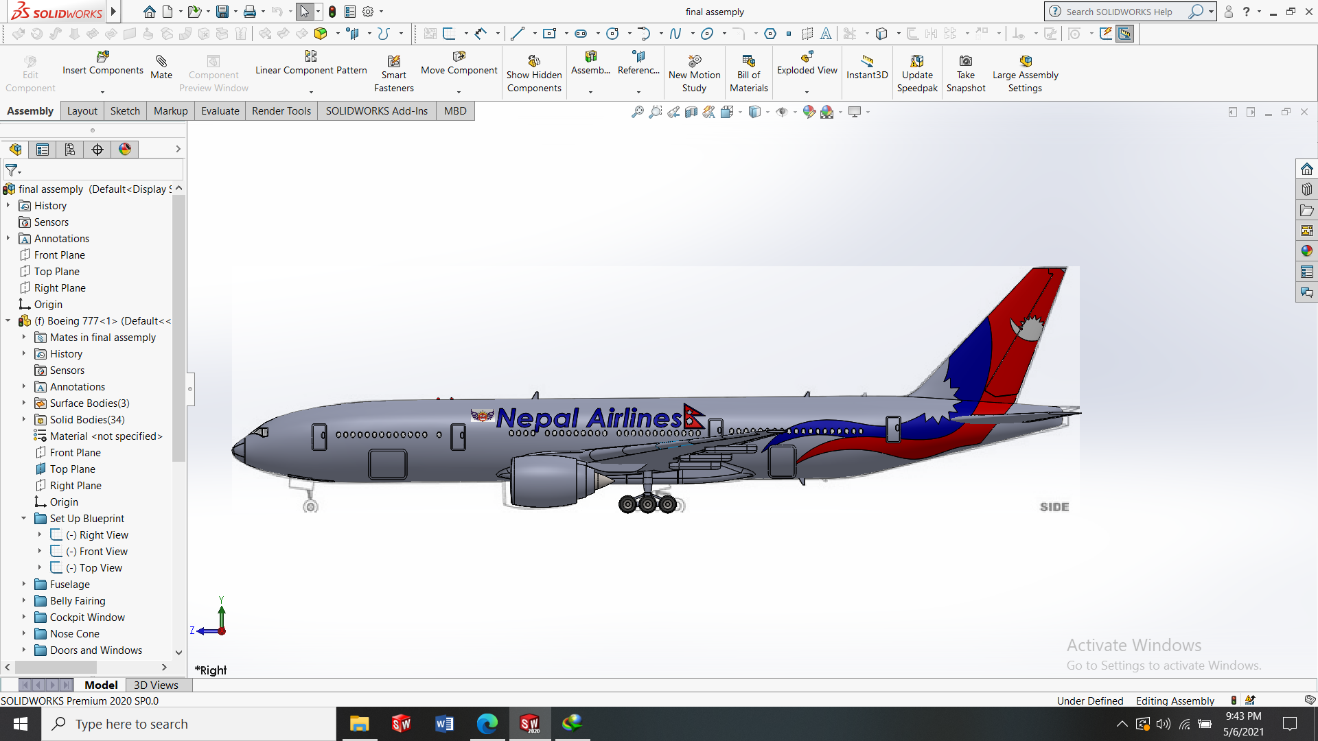The height and width of the screenshot is (741, 1318).
Task: Switch to DisplayManager tab icon
Action: coord(125,150)
